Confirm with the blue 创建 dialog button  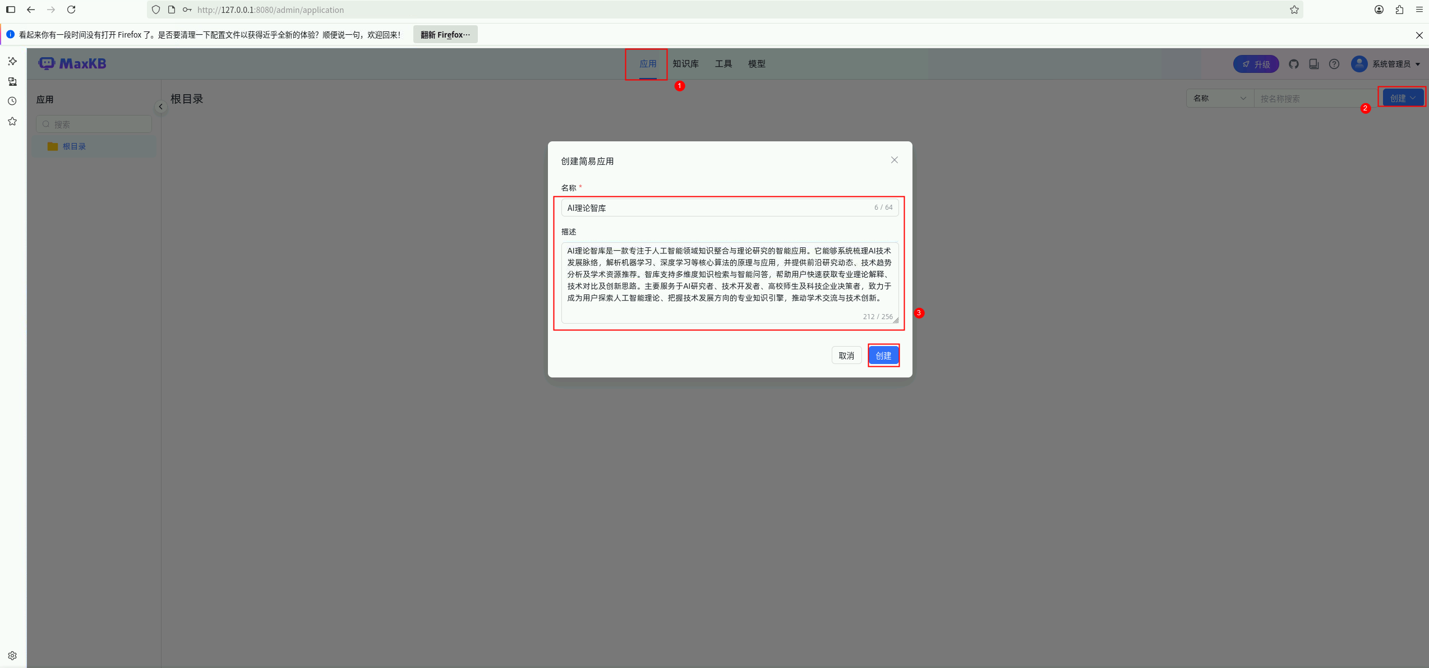tap(883, 356)
